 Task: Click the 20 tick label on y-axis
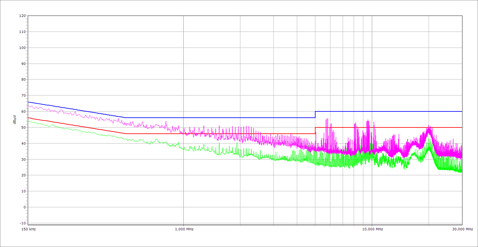click(x=23, y=175)
